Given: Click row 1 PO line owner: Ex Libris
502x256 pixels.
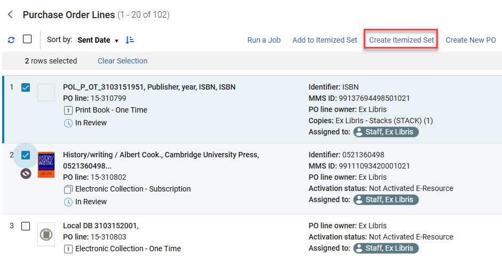Looking at the screenshot, I should pyautogui.click(x=348, y=109).
